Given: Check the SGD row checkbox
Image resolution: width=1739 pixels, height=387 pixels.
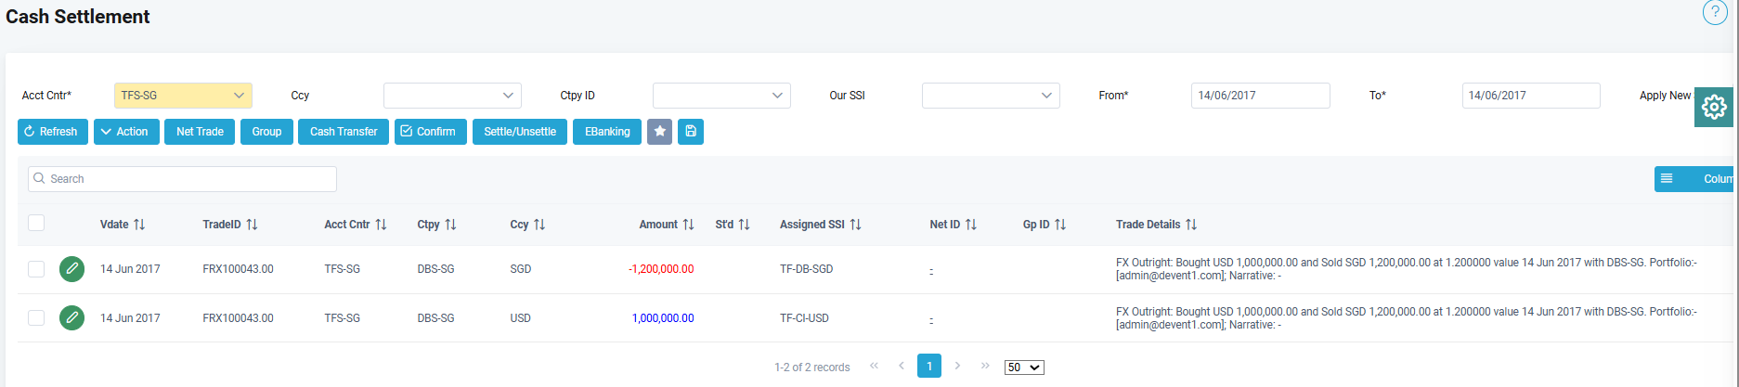Looking at the screenshot, I should 36,269.
